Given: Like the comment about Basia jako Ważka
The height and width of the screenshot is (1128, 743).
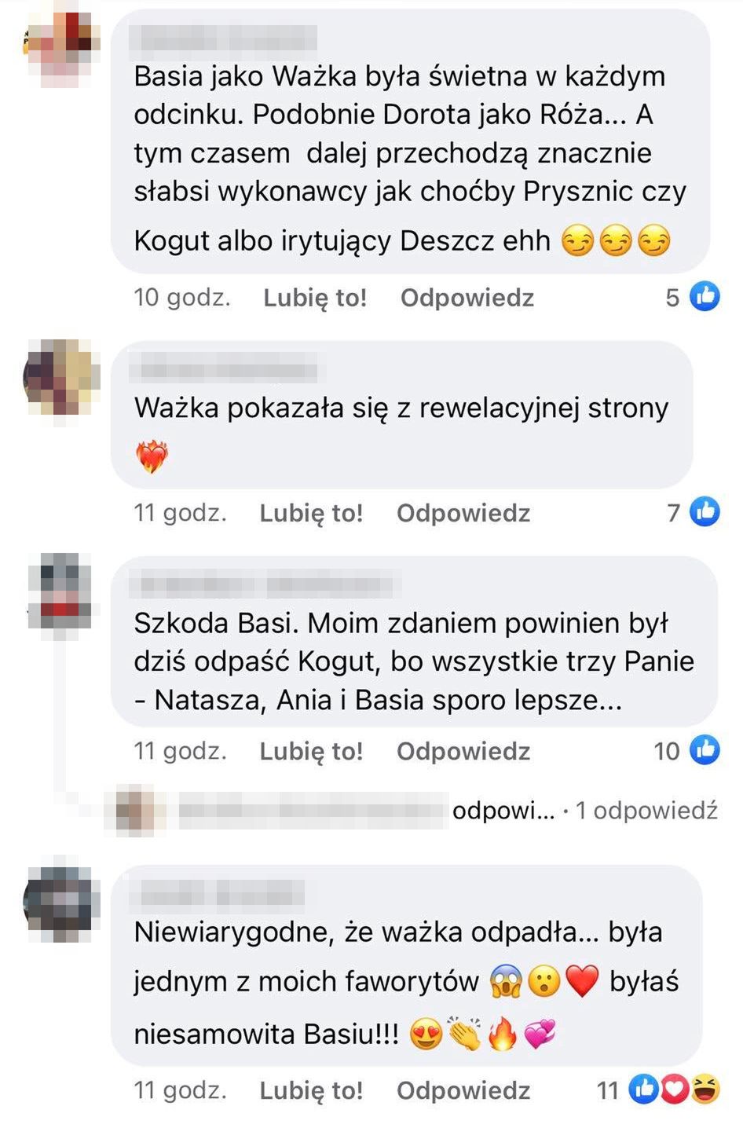Looking at the screenshot, I should coord(315,298).
